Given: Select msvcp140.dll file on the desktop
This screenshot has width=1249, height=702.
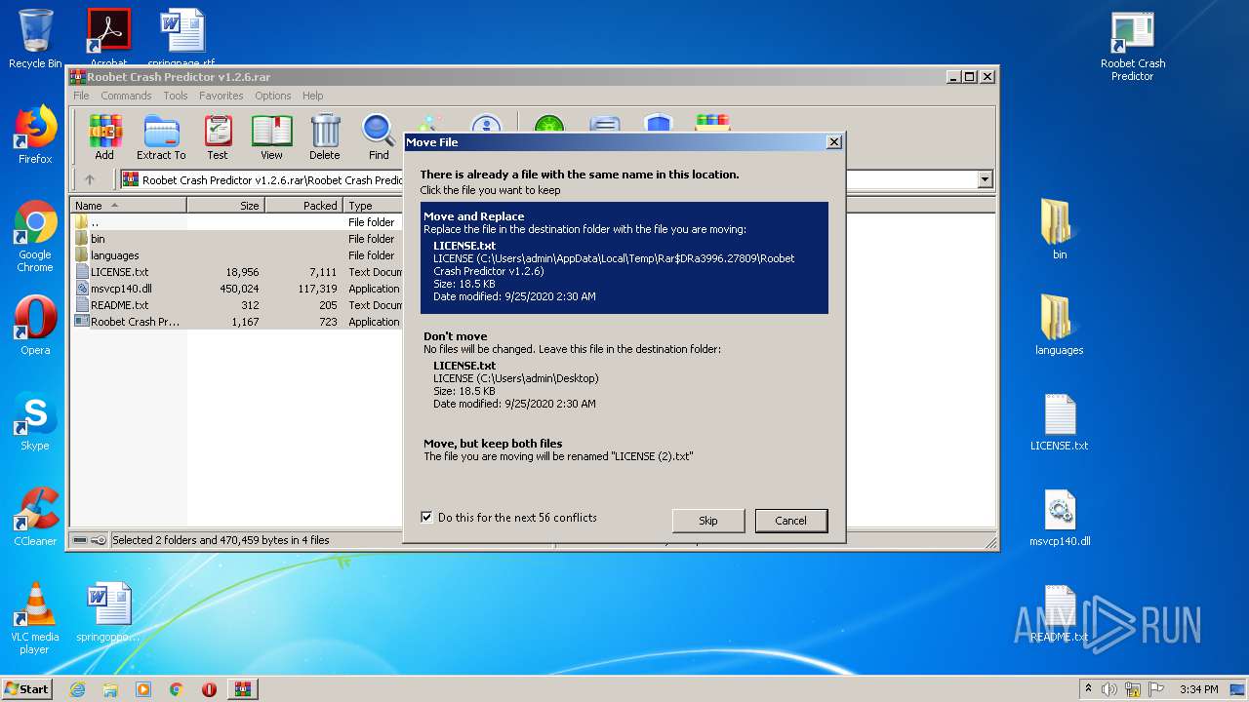Looking at the screenshot, I should coord(1060,517).
